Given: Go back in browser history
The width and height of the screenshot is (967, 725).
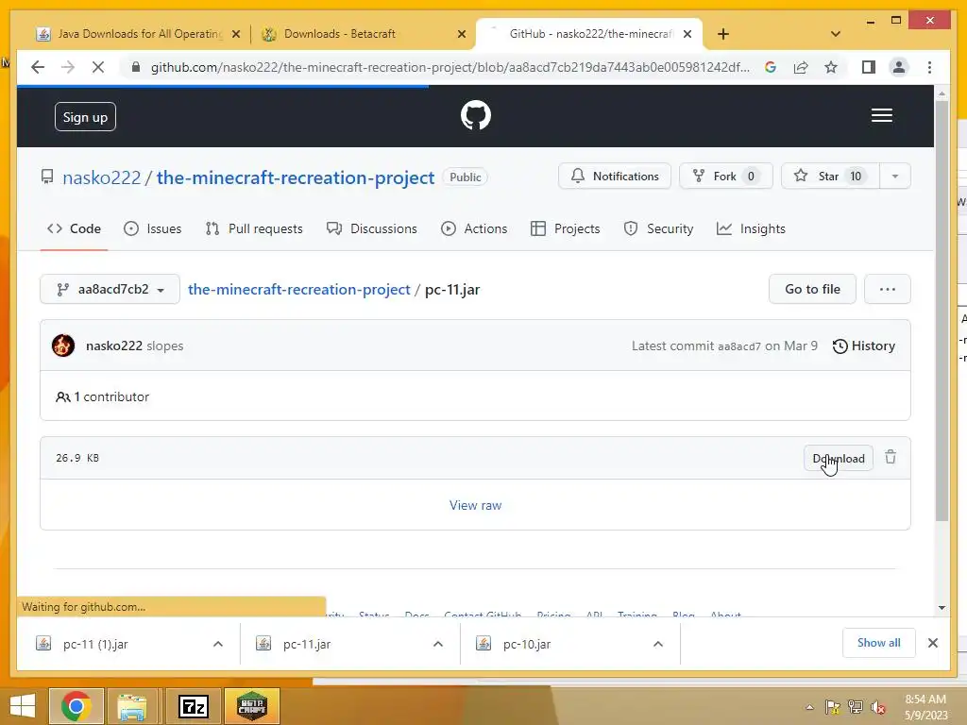Looking at the screenshot, I should tap(38, 67).
